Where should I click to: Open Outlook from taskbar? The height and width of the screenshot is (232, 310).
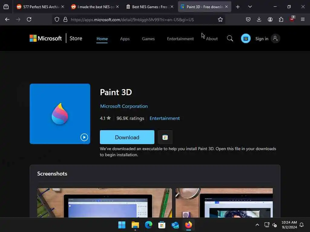[x=175, y=225]
